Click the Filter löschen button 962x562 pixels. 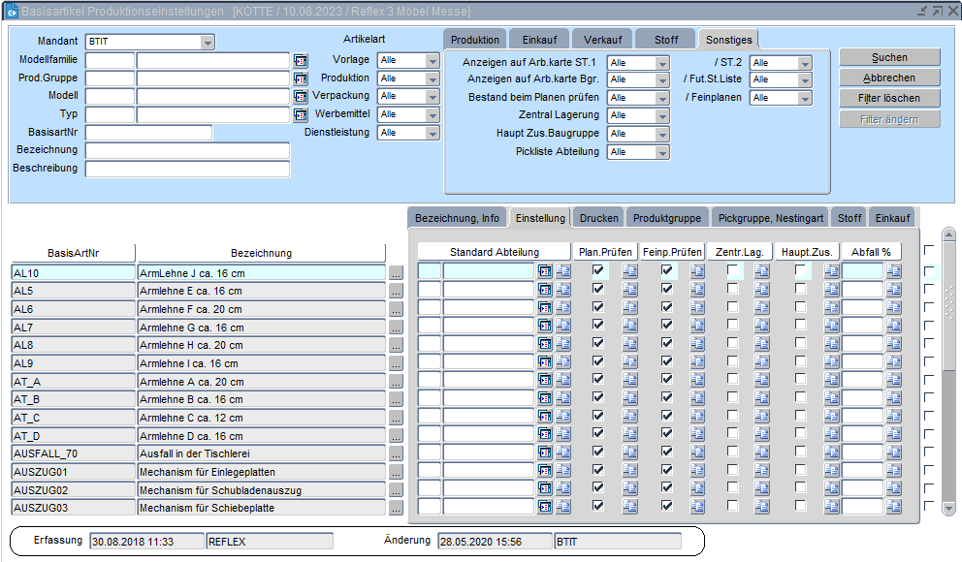[889, 98]
